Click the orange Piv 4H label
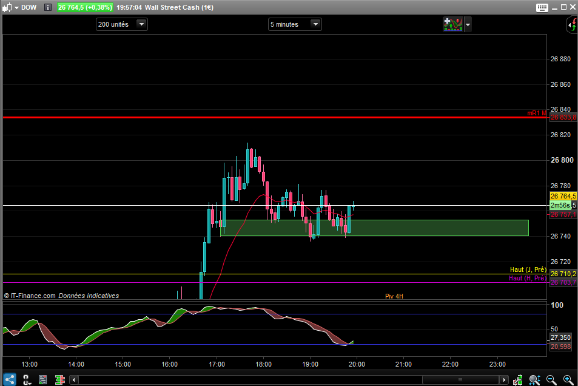 [394, 296]
